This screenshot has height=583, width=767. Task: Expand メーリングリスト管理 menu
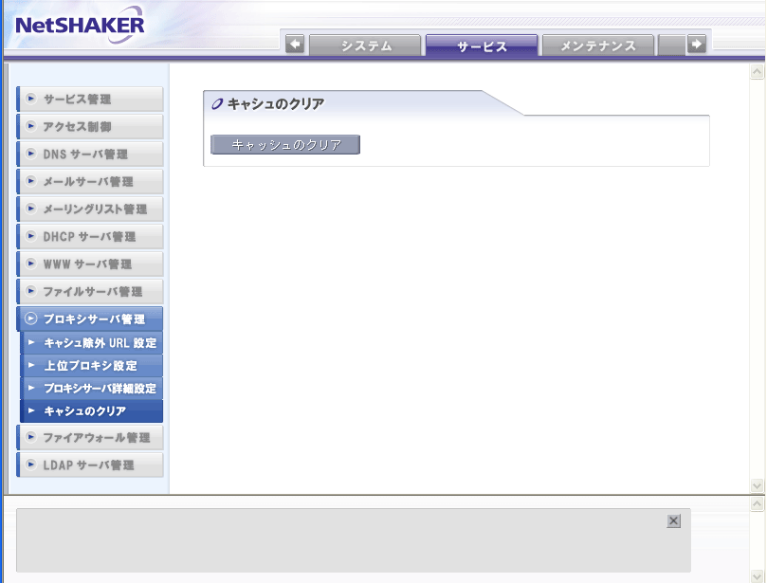coord(90,209)
